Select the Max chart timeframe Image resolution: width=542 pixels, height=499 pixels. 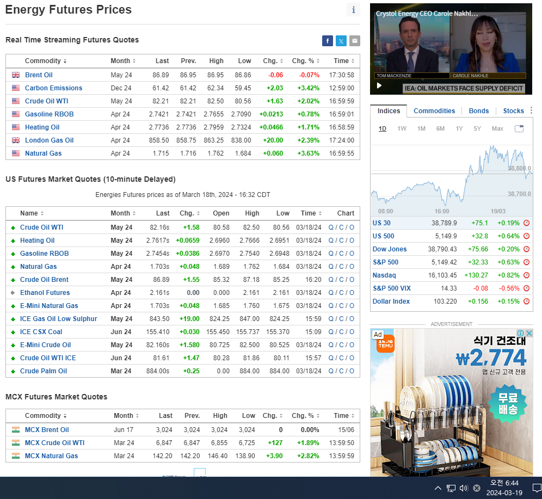(x=497, y=128)
